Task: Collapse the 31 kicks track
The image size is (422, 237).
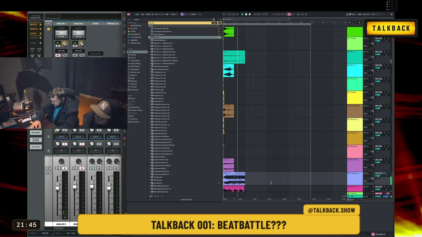Action: 348,92
